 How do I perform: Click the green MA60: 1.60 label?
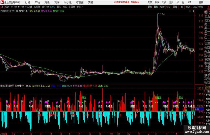[x=59, y=11]
